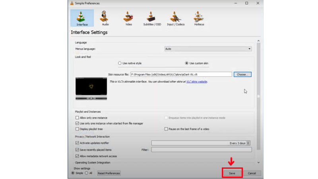
Task: Click the Save button
Action: click(232, 173)
